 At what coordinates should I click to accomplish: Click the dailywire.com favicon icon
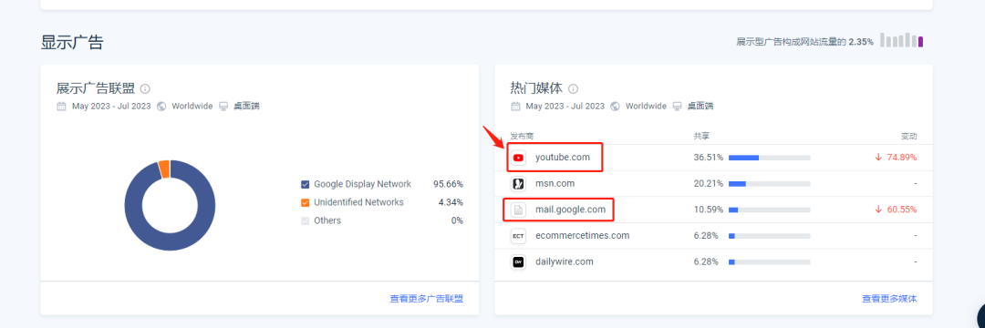point(518,262)
